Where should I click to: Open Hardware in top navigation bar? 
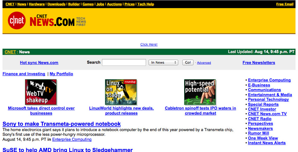coord(37,4)
